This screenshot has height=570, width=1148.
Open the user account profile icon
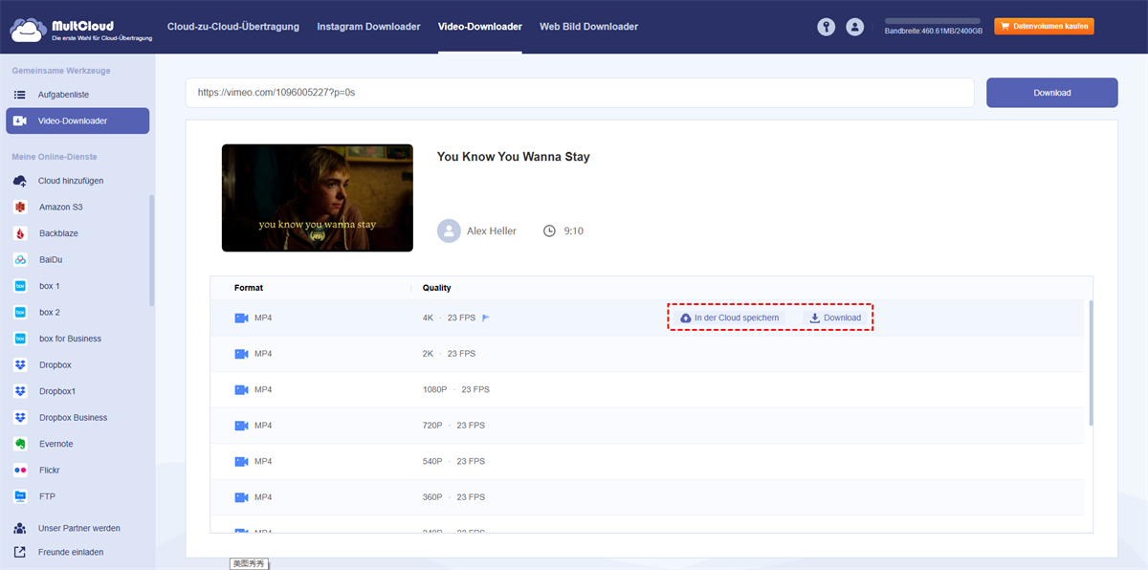pos(854,27)
